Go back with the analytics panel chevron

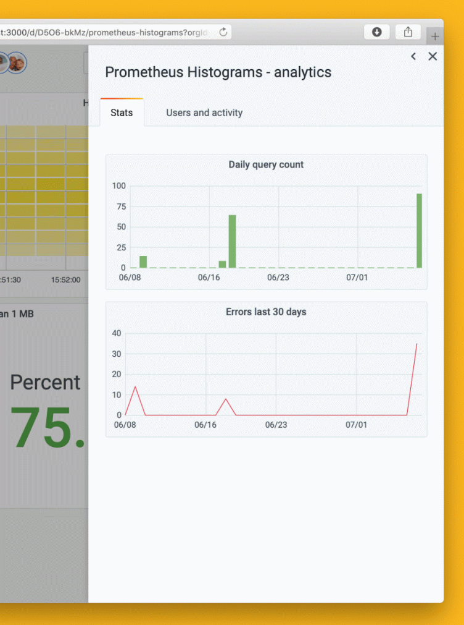click(x=413, y=56)
